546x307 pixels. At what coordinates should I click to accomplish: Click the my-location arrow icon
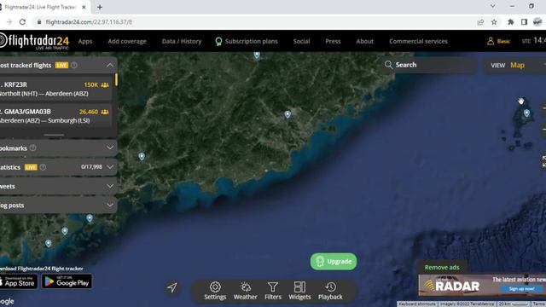172,287
